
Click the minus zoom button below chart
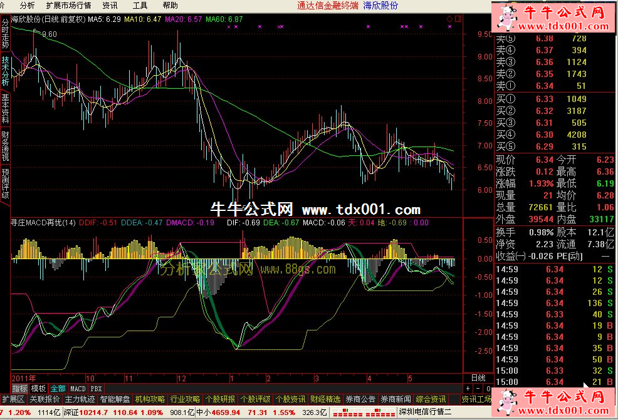(478, 389)
